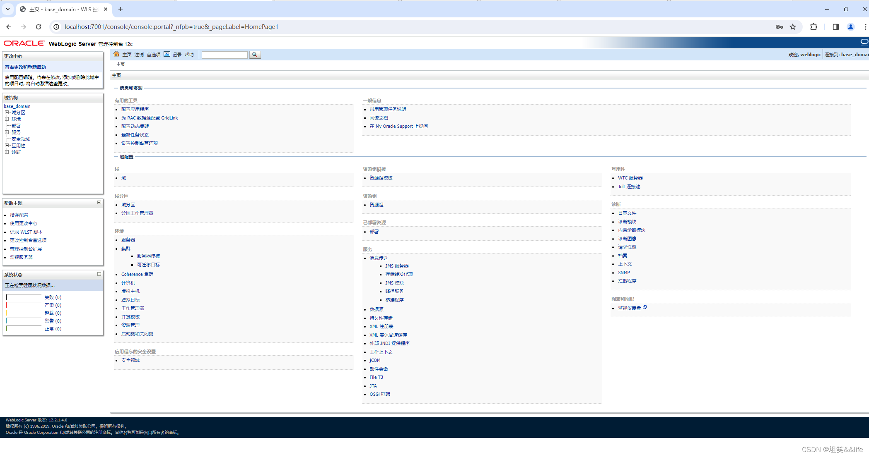This screenshot has height=457, width=869.
Task: Open the SNMP link
Action: (624, 273)
